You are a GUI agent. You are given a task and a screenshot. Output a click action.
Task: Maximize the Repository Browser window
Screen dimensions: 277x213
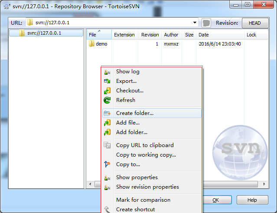point(248,5)
